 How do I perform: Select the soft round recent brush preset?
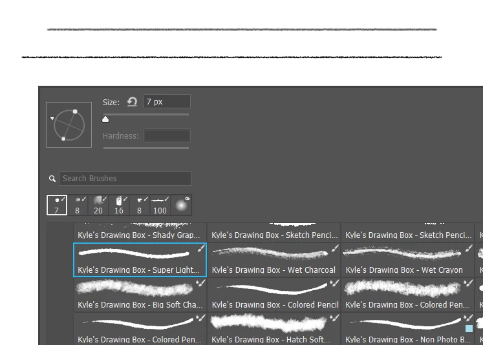pyautogui.click(x=182, y=205)
